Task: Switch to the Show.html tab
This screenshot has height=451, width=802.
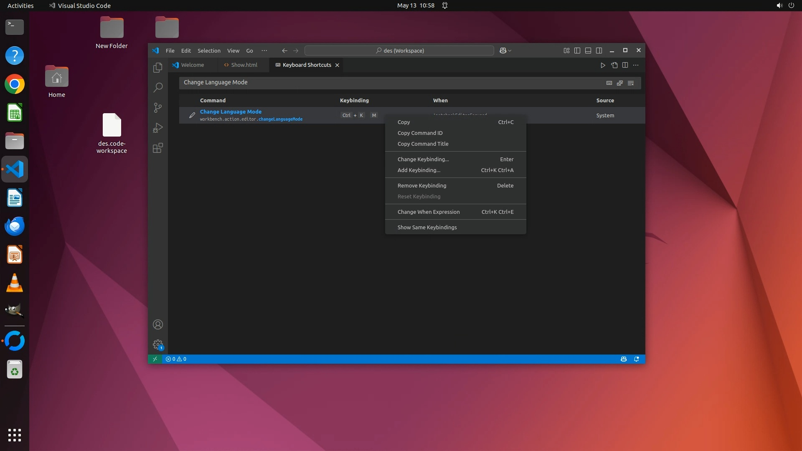Action: tap(241, 65)
